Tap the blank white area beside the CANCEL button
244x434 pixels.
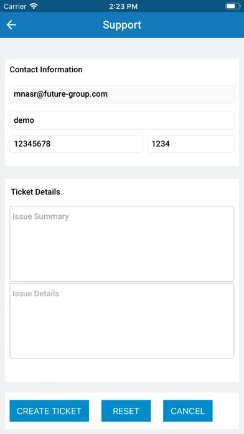(226, 411)
